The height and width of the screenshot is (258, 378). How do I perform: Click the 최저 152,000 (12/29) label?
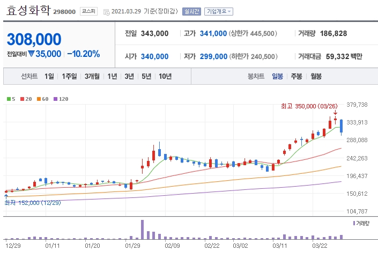click(33, 203)
